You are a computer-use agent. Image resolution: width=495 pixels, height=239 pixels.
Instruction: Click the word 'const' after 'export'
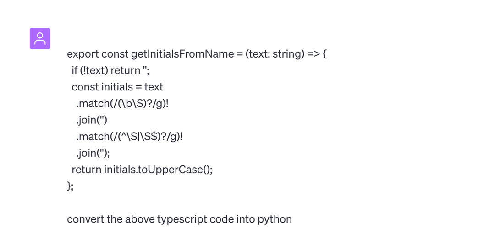point(115,54)
